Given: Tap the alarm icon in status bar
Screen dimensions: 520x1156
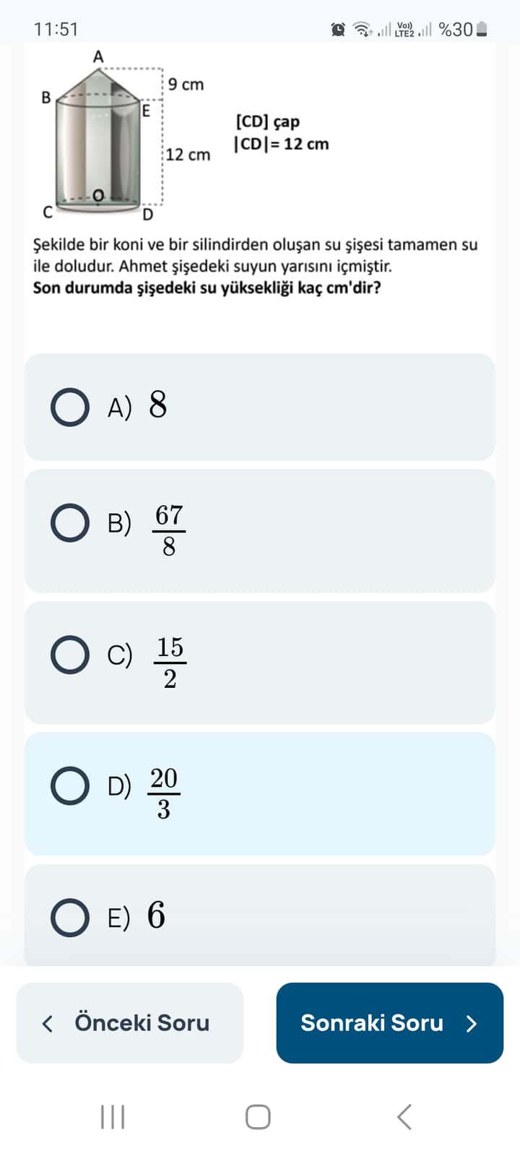Looking at the screenshot, I should (338, 30).
